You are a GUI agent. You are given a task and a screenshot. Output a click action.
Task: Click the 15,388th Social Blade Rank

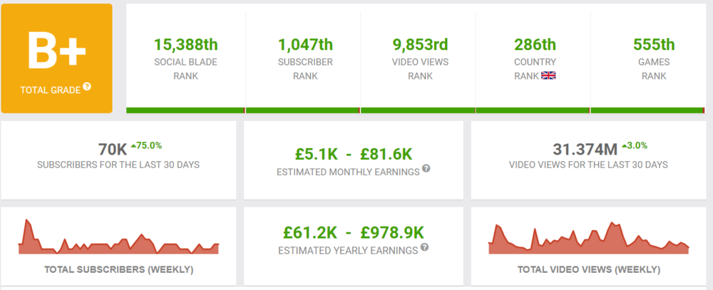pyautogui.click(x=185, y=45)
